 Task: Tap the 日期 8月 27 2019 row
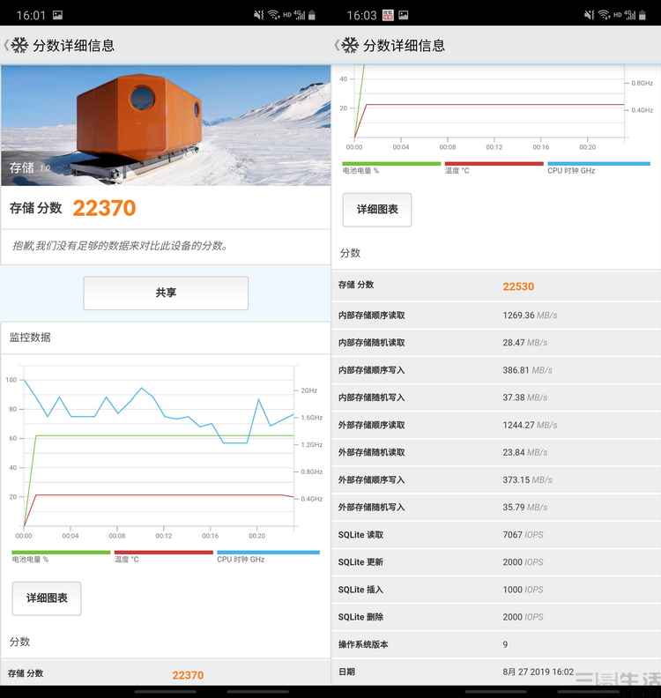(x=496, y=672)
